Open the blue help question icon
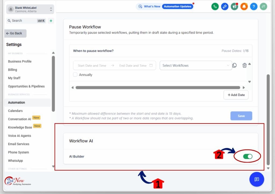The height and width of the screenshot is (194, 275). [254, 6]
